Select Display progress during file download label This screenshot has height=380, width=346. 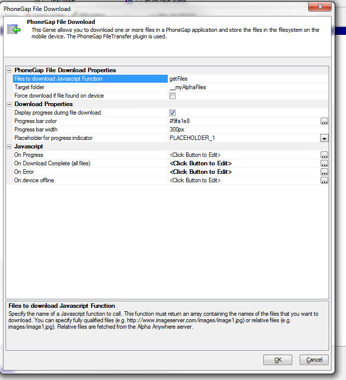[x=57, y=113]
